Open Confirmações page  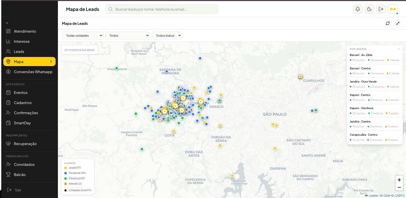click(x=29, y=113)
